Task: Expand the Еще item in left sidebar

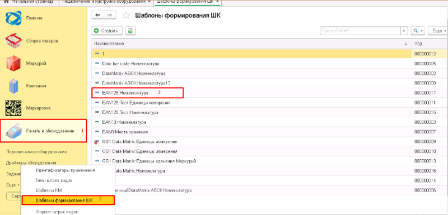Action: (12, 185)
